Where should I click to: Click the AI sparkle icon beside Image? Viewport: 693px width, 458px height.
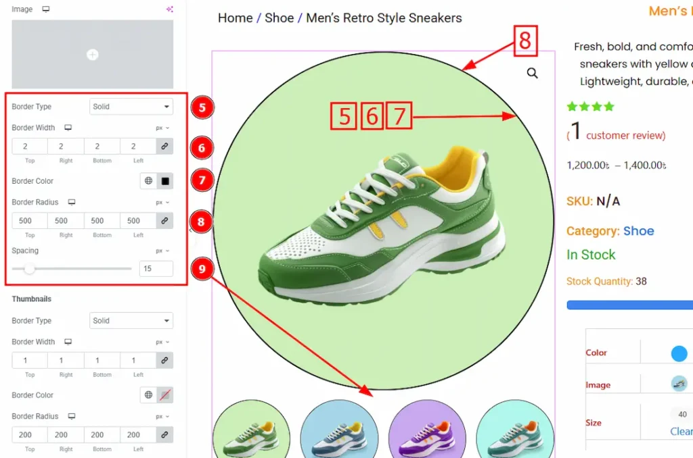(169, 9)
